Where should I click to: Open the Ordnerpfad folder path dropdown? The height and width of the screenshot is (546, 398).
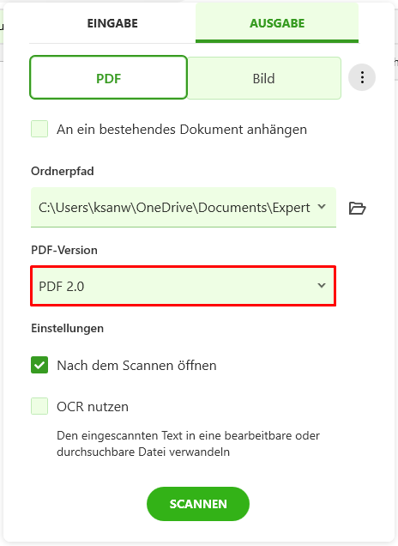[x=184, y=207]
